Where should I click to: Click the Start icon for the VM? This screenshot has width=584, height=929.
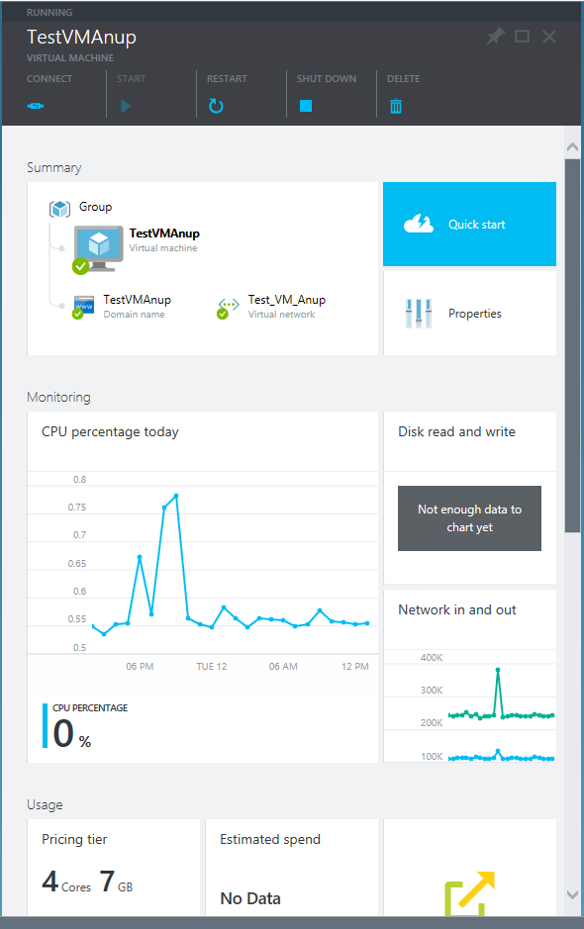pyautogui.click(x=125, y=105)
